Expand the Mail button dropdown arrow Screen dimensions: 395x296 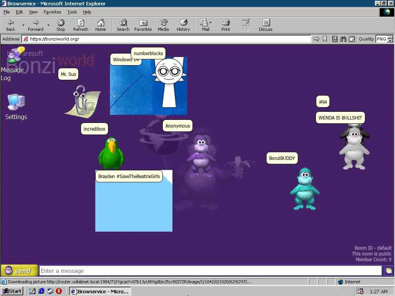[x=210, y=22]
